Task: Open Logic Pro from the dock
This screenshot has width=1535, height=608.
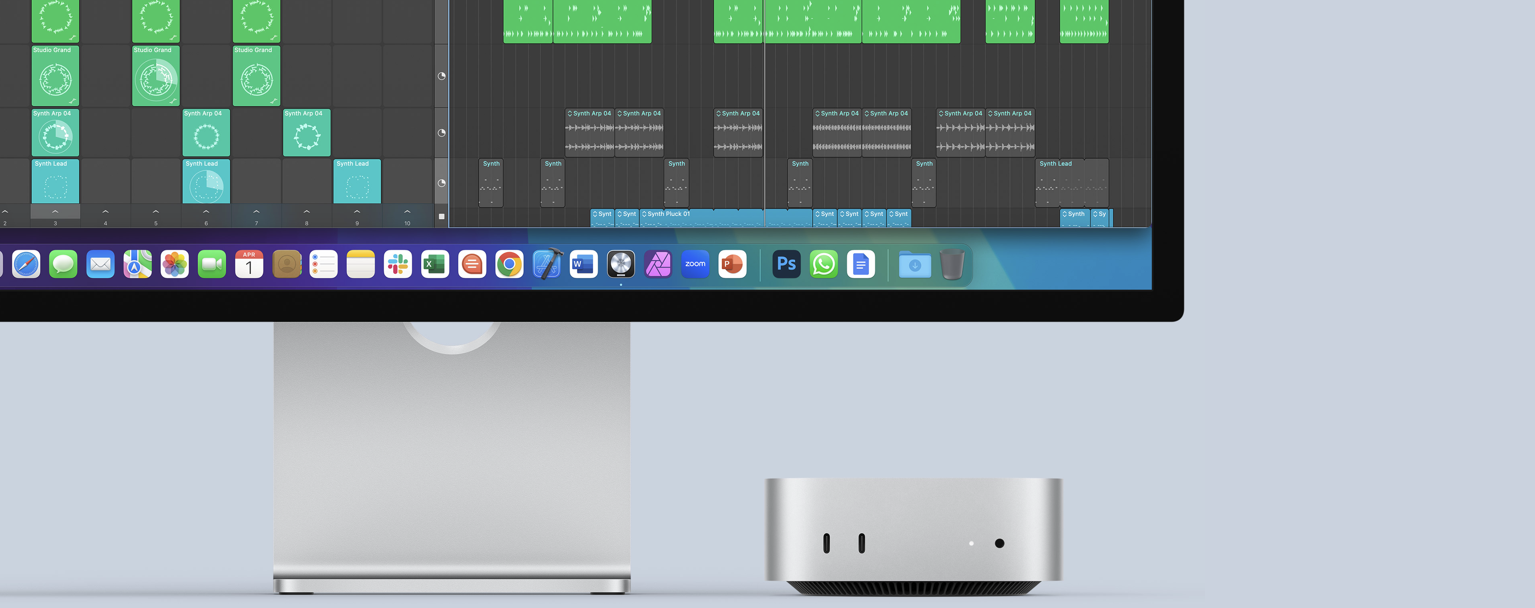Action: (x=620, y=264)
